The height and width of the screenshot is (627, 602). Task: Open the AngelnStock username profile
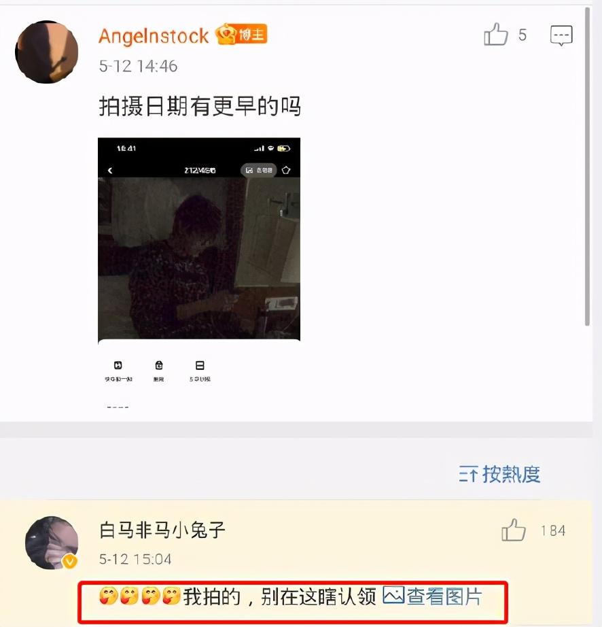pyautogui.click(x=154, y=36)
